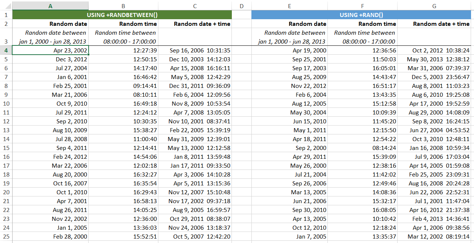This screenshot has height=243, width=474.
Task: Select the green USING +RANDBETWEEN() title cell
Action: pos(122,15)
